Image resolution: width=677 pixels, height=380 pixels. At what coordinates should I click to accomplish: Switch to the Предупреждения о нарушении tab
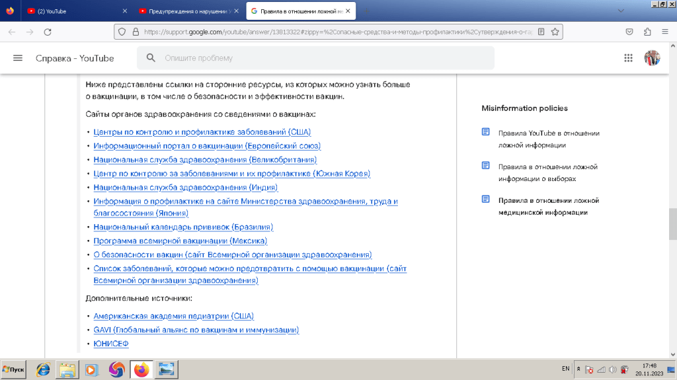tap(185, 11)
